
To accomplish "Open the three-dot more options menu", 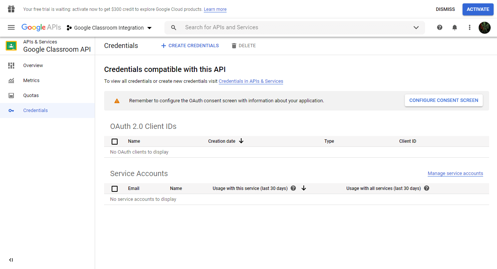I will click(470, 27).
